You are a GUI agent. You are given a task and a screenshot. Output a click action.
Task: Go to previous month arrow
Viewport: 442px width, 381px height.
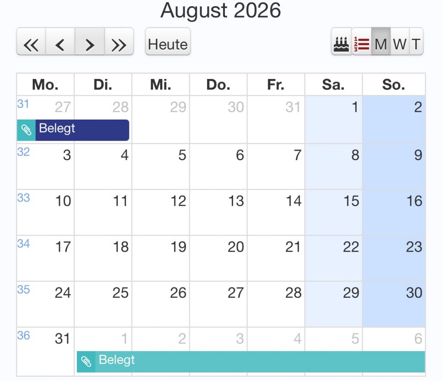coord(60,44)
